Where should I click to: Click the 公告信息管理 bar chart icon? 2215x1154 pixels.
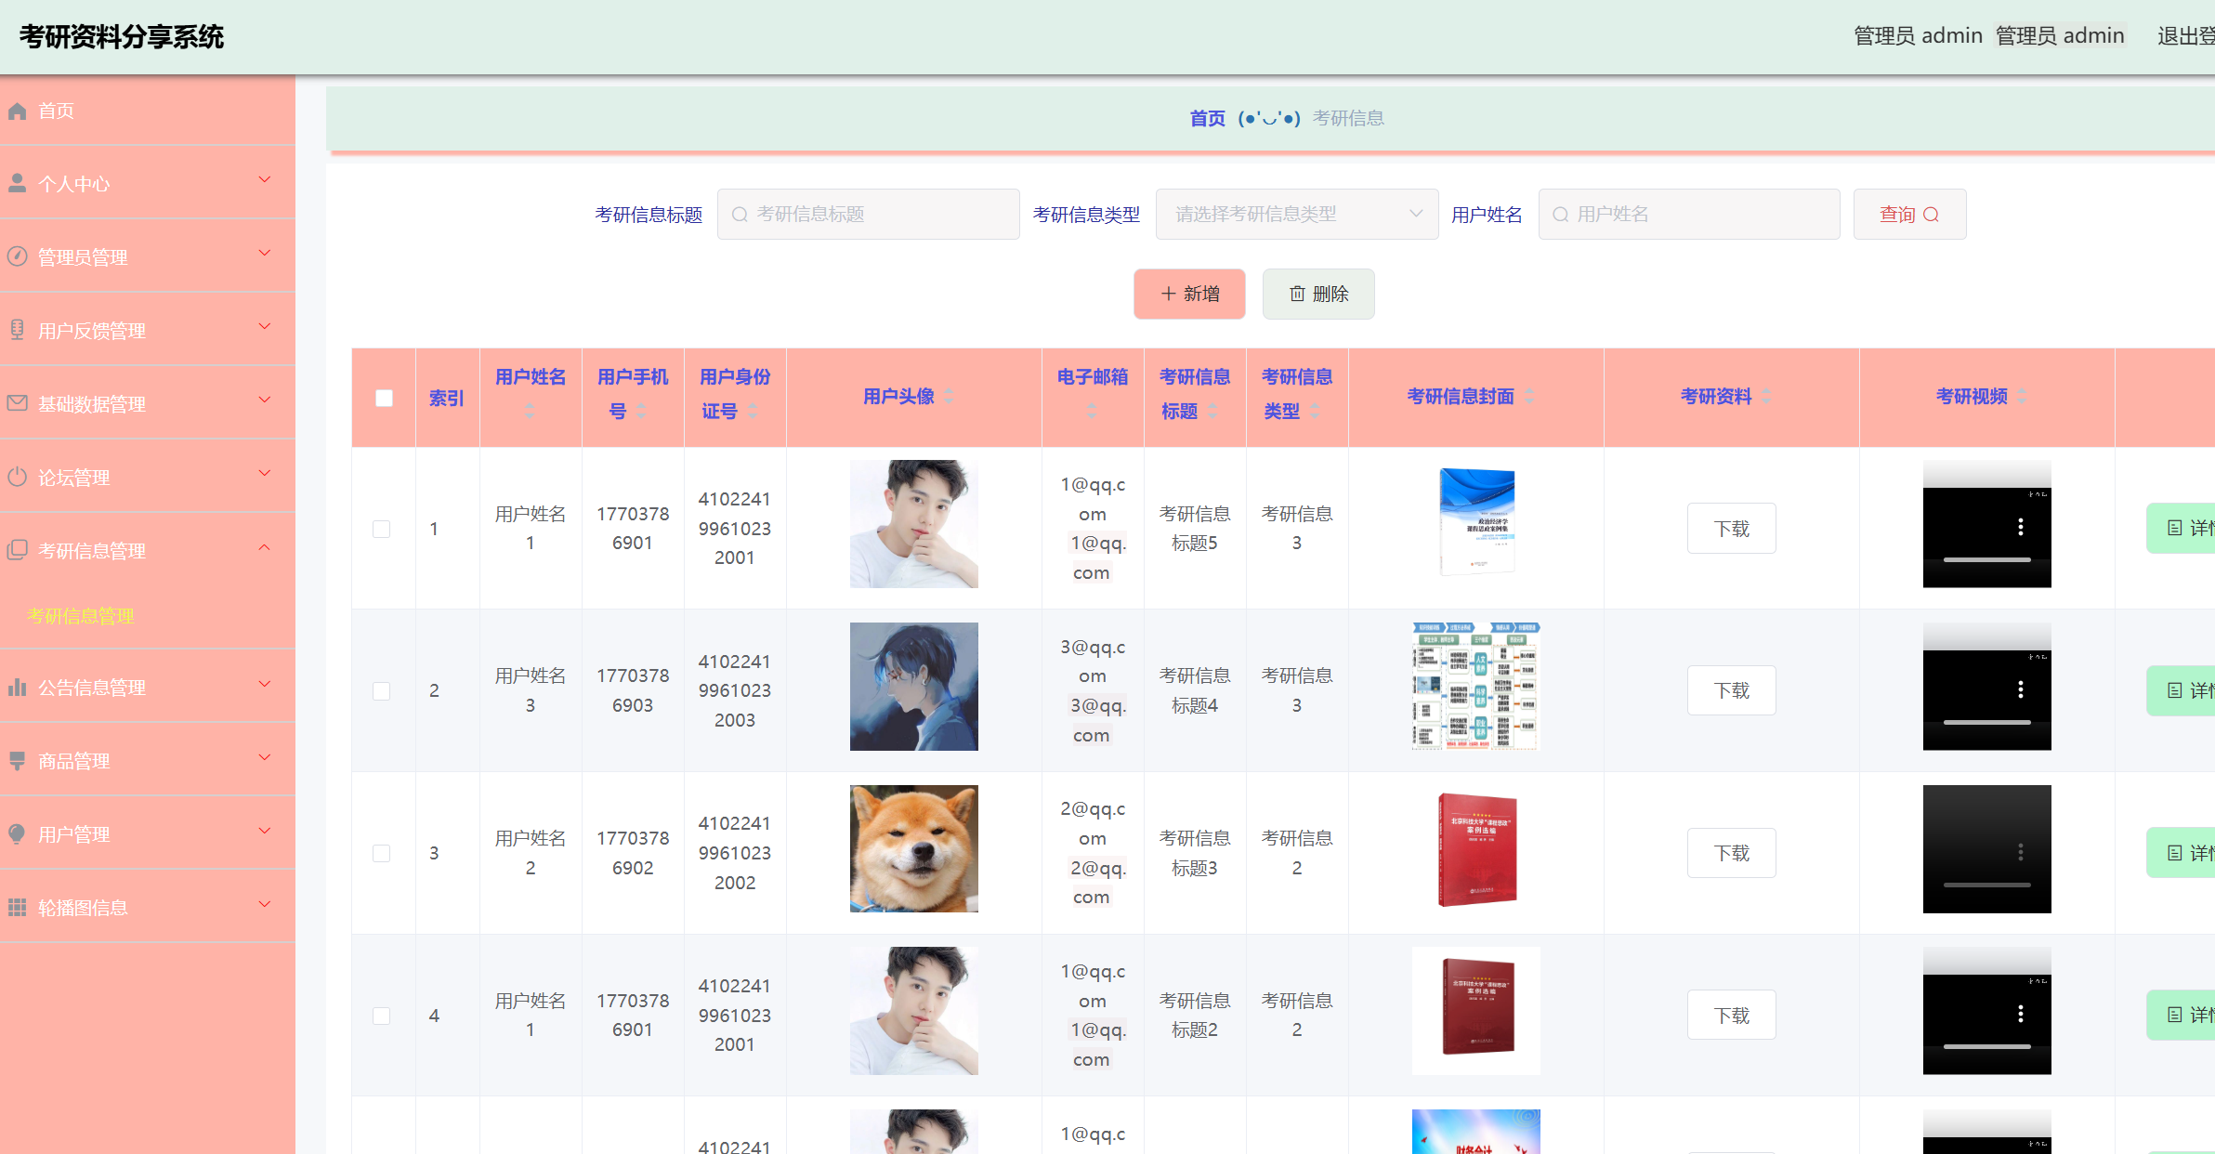pyautogui.click(x=17, y=688)
